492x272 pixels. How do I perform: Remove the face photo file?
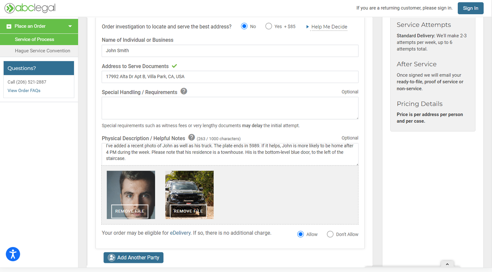(130, 211)
